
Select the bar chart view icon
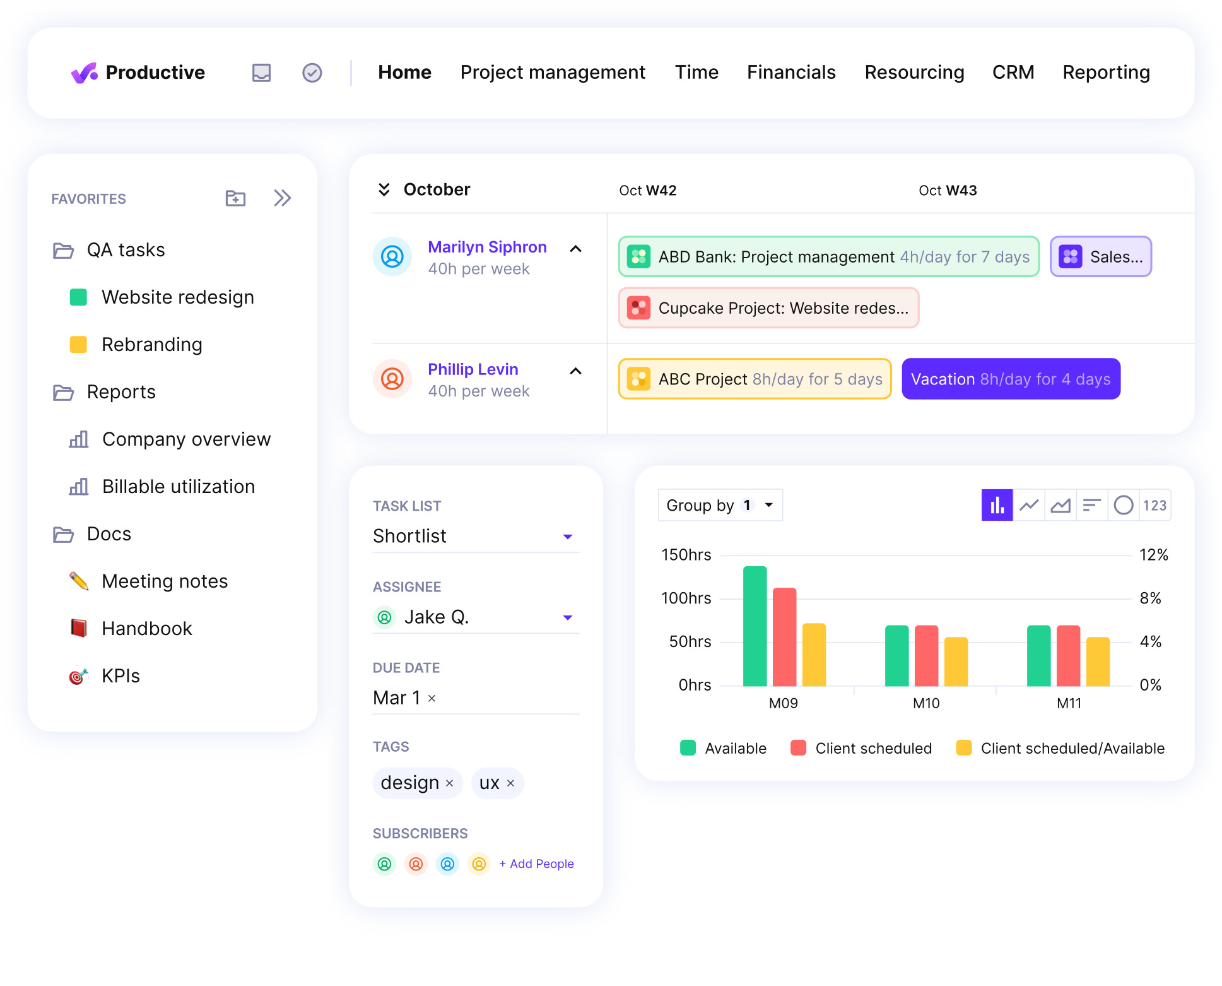click(997, 505)
